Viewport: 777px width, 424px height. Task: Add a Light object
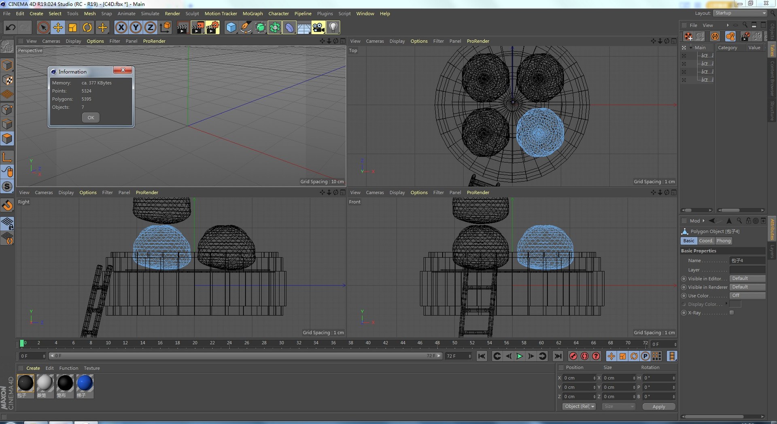click(333, 28)
